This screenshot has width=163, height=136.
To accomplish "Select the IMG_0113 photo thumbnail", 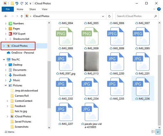I will (91, 61).
